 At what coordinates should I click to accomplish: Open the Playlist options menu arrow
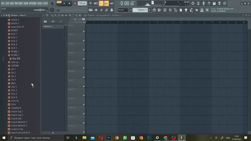tap(44, 15)
